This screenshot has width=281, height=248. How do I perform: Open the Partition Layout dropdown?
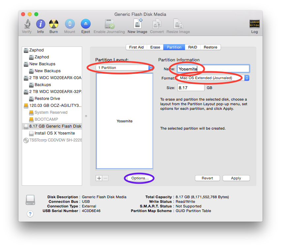click(x=124, y=68)
